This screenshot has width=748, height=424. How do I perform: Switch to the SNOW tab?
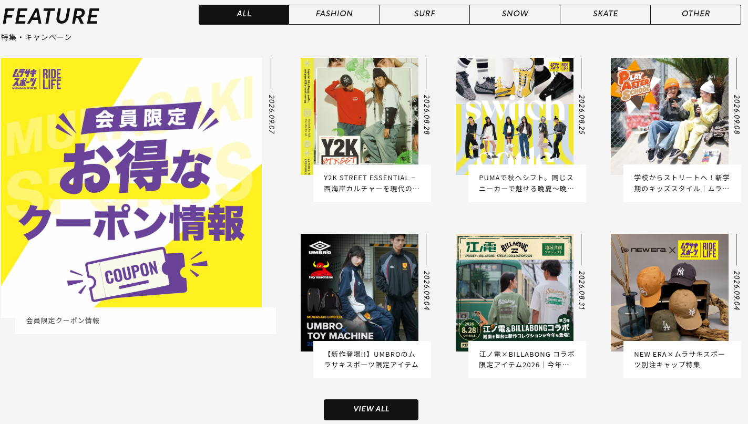[x=515, y=15]
